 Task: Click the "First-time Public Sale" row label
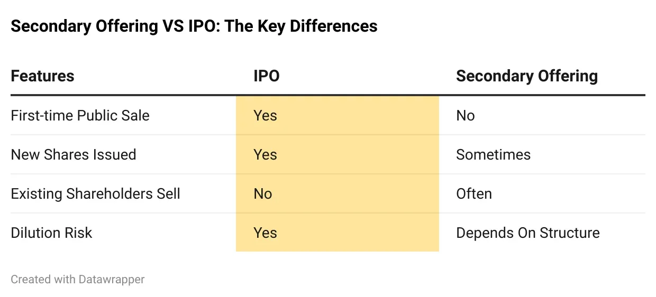tap(80, 116)
